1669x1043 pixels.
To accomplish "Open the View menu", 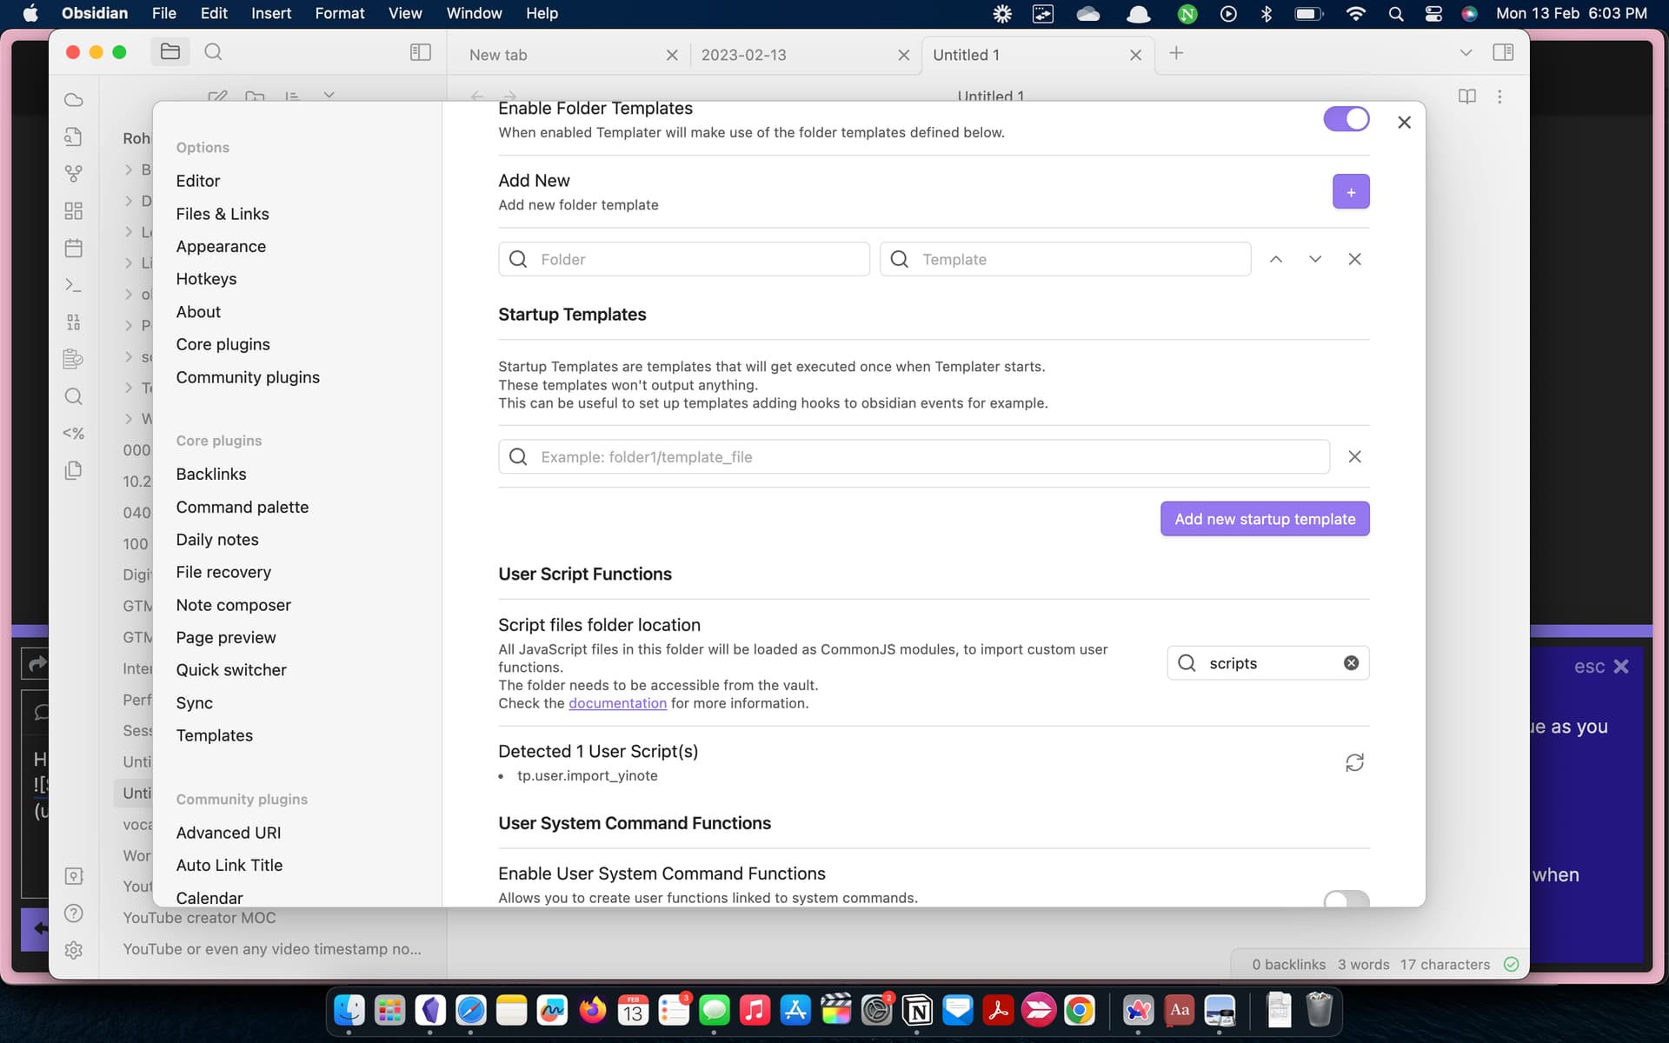I will click(x=405, y=13).
